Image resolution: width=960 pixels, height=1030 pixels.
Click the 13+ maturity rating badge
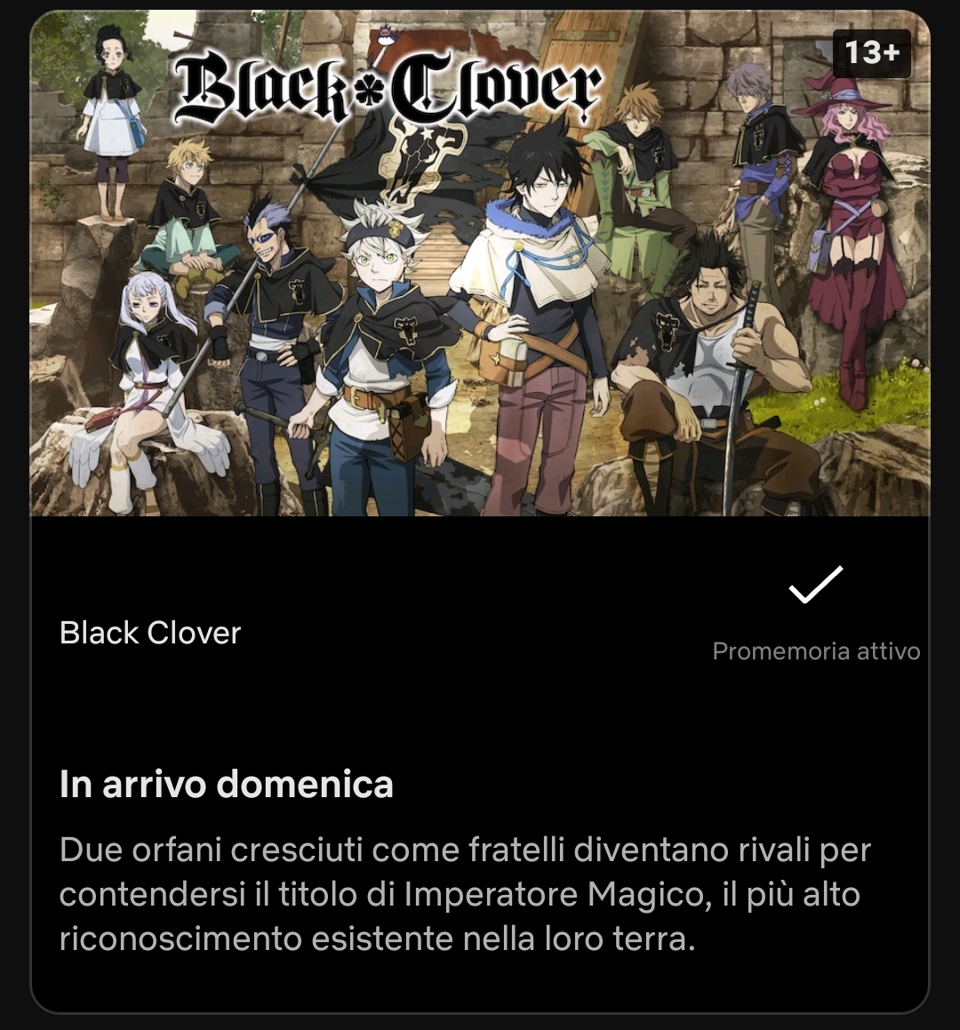pos(872,53)
